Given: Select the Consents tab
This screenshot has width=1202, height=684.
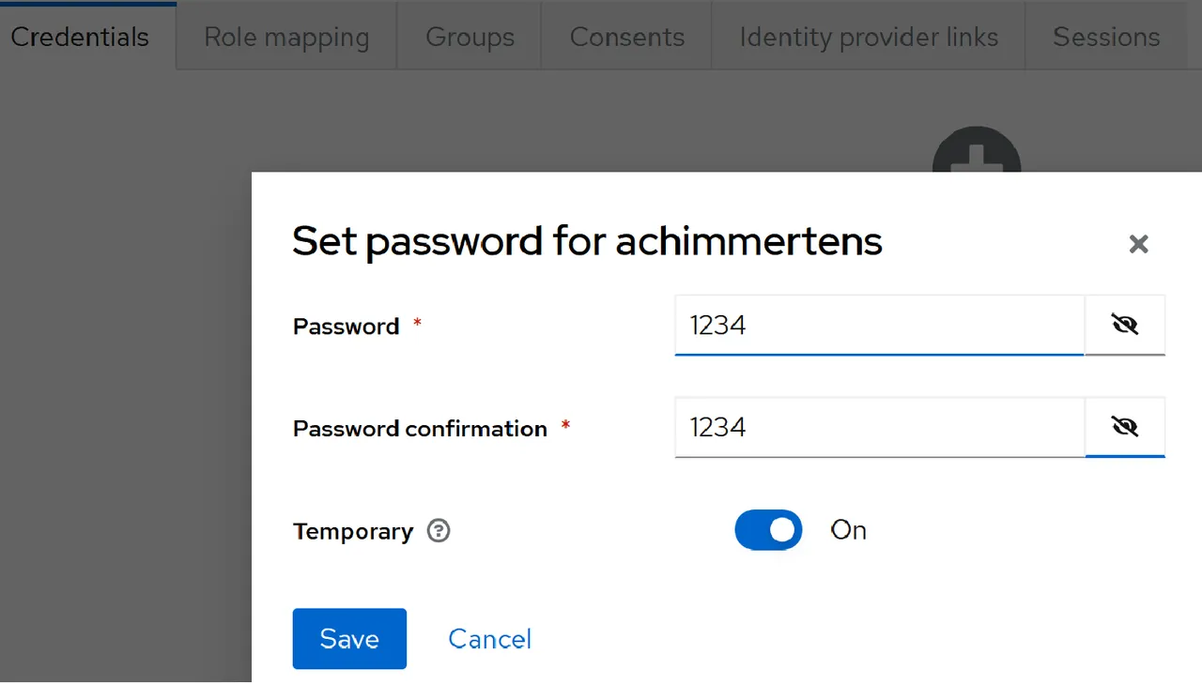Looking at the screenshot, I should tap(626, 37).
